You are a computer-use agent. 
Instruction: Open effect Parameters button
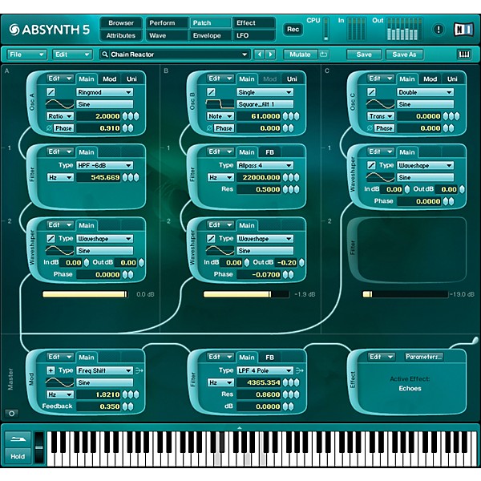click(423, 357)
